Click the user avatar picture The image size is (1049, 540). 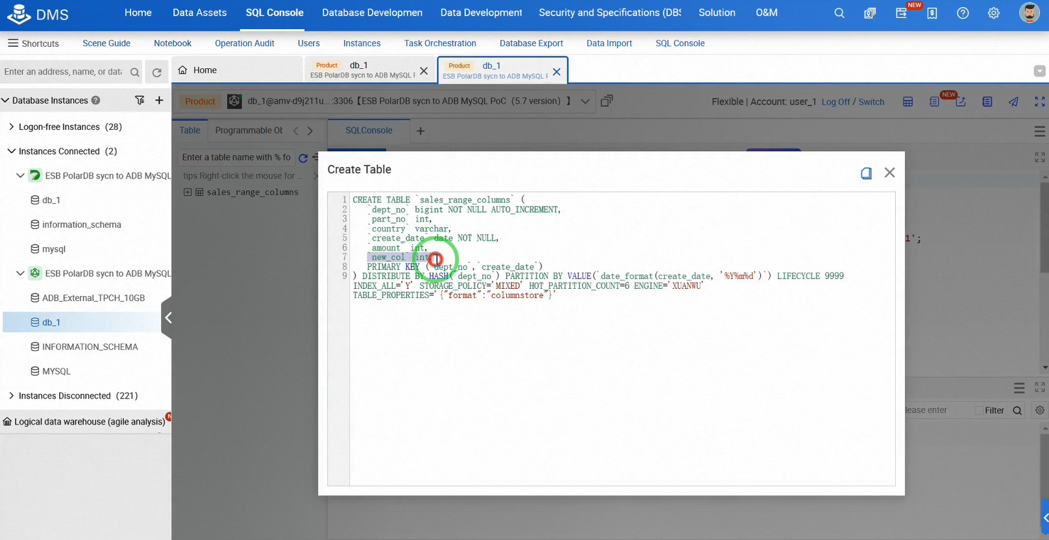(x=1030, y=13)
